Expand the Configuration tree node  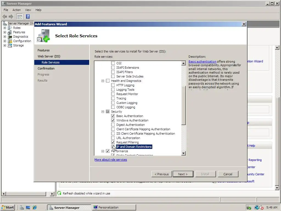coord(5,41)
